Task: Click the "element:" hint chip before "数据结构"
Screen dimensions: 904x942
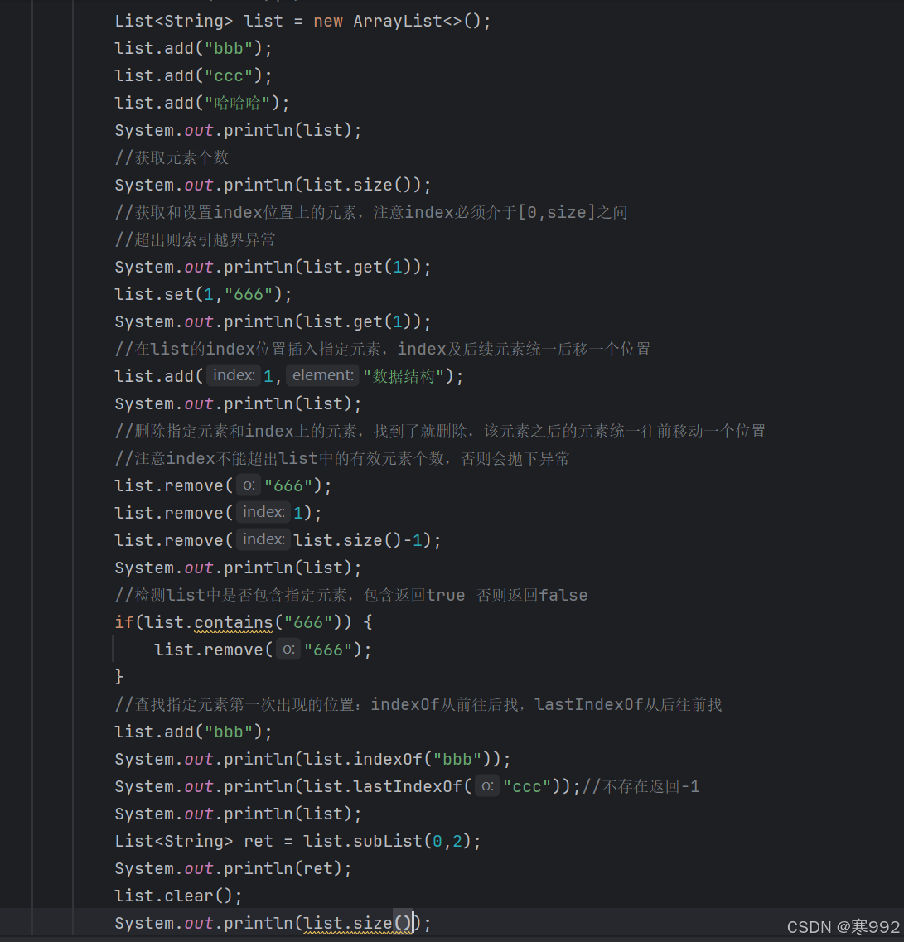Action: [321, 374]
